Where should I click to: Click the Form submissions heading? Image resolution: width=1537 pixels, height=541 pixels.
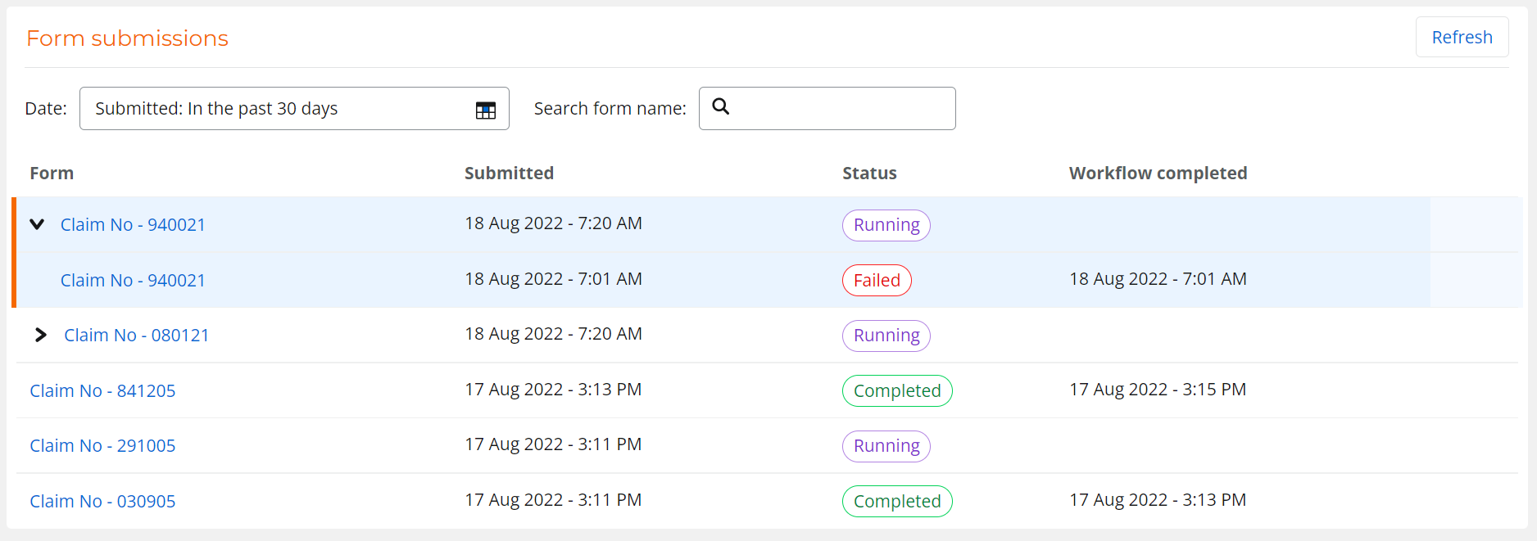click(x=127, y=38)
